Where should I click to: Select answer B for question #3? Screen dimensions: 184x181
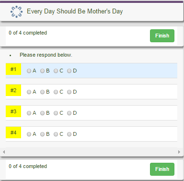pos(42,113)
